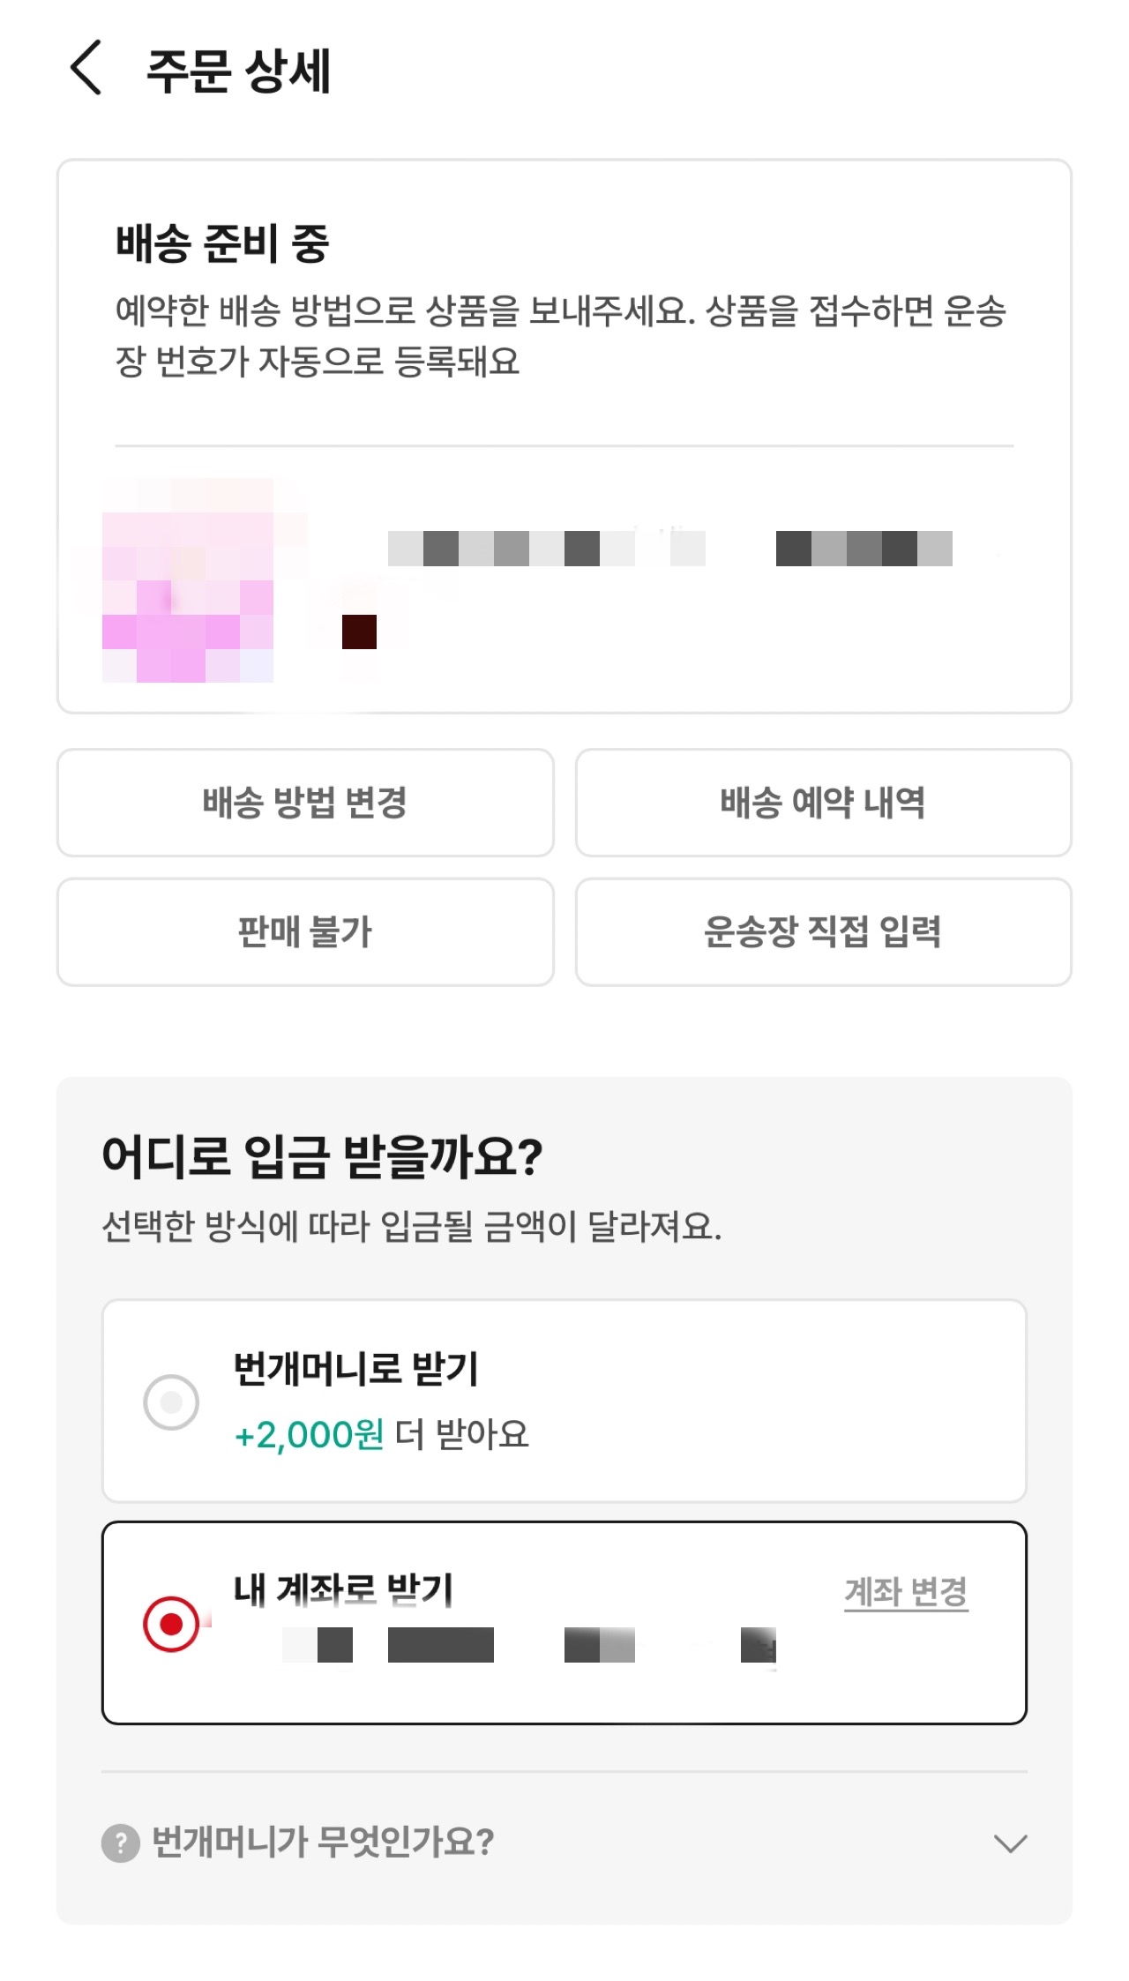Tap the 판매 불가 button
This screenshot has width=1129, height=1981.
(305, 931)
